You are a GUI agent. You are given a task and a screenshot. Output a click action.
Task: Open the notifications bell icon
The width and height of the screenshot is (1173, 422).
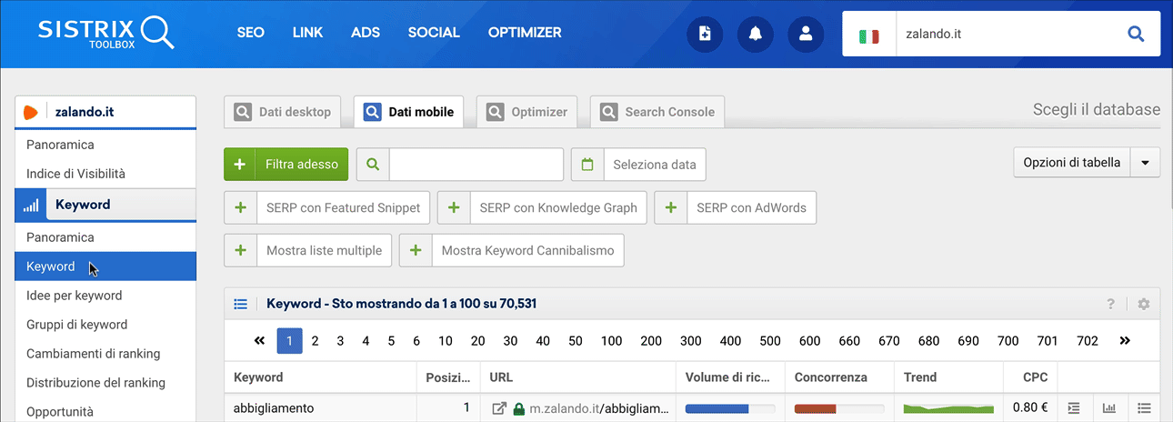(x=755, y=34)
